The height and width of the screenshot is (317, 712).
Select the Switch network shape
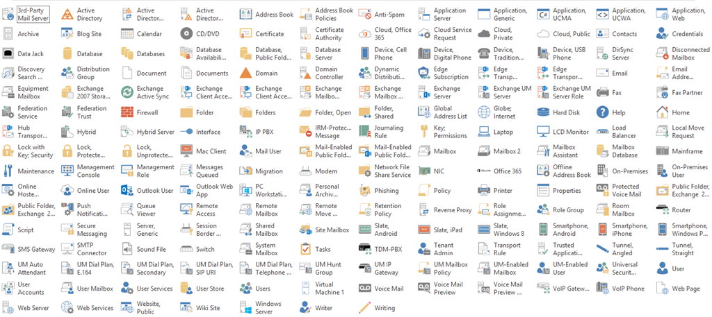click(x=186, y=249)
